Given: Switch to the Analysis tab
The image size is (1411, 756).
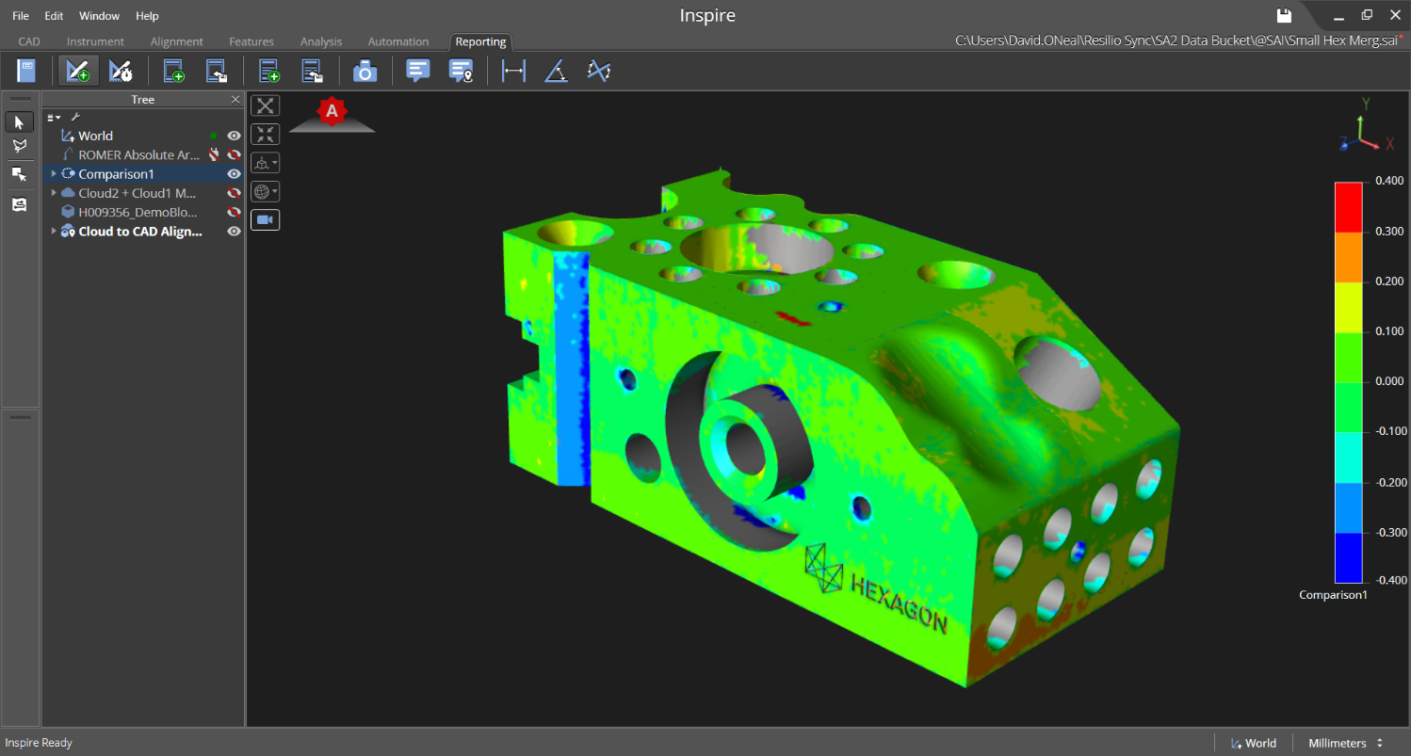Looking at the screenshot, I should click(321, 41).
